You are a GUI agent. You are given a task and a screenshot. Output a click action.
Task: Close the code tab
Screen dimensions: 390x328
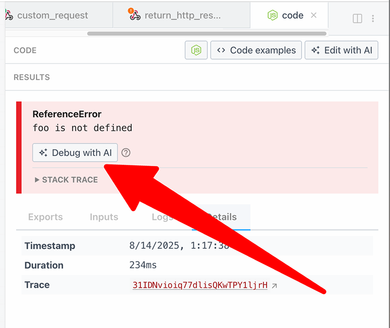coord(314,15)
